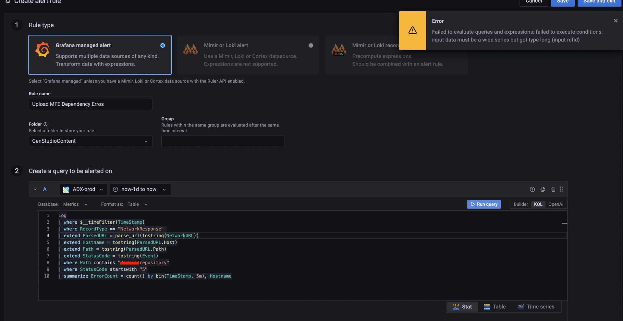Open the Format as Table dropdown
623x321 pixels.
click(x=138, y=204)
